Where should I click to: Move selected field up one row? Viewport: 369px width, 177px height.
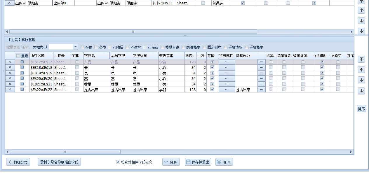click(x=361, y=70)
